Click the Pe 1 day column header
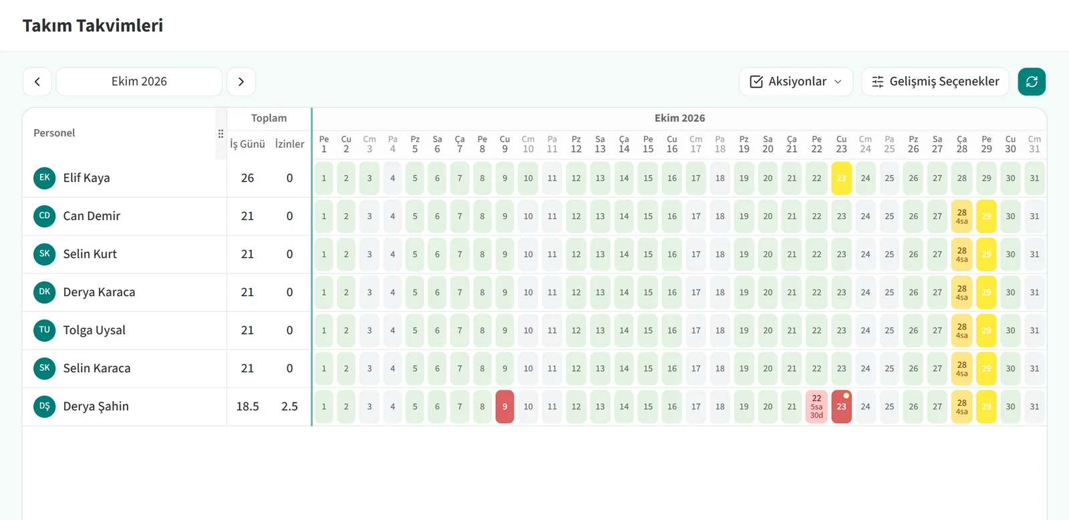Viewport: 1069px width, 520px height. [x=324, y=144]
